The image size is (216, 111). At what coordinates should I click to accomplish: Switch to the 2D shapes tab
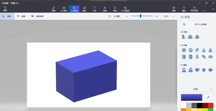[x=64, y=9]
